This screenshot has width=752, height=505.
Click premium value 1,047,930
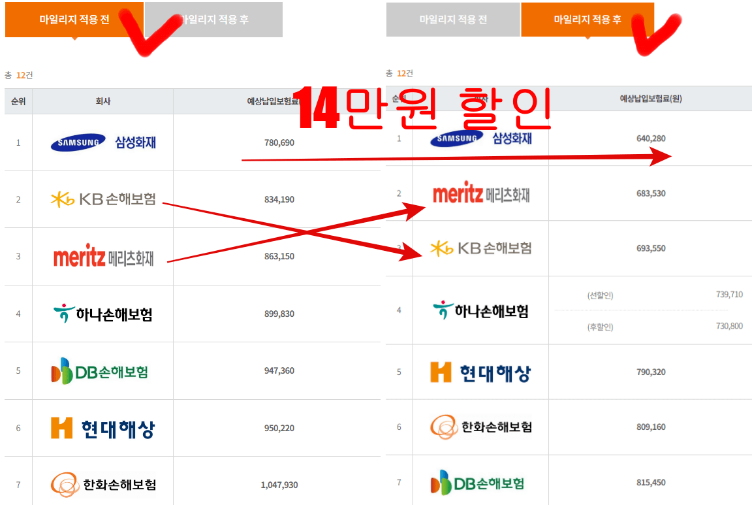[x=279, y=485]
